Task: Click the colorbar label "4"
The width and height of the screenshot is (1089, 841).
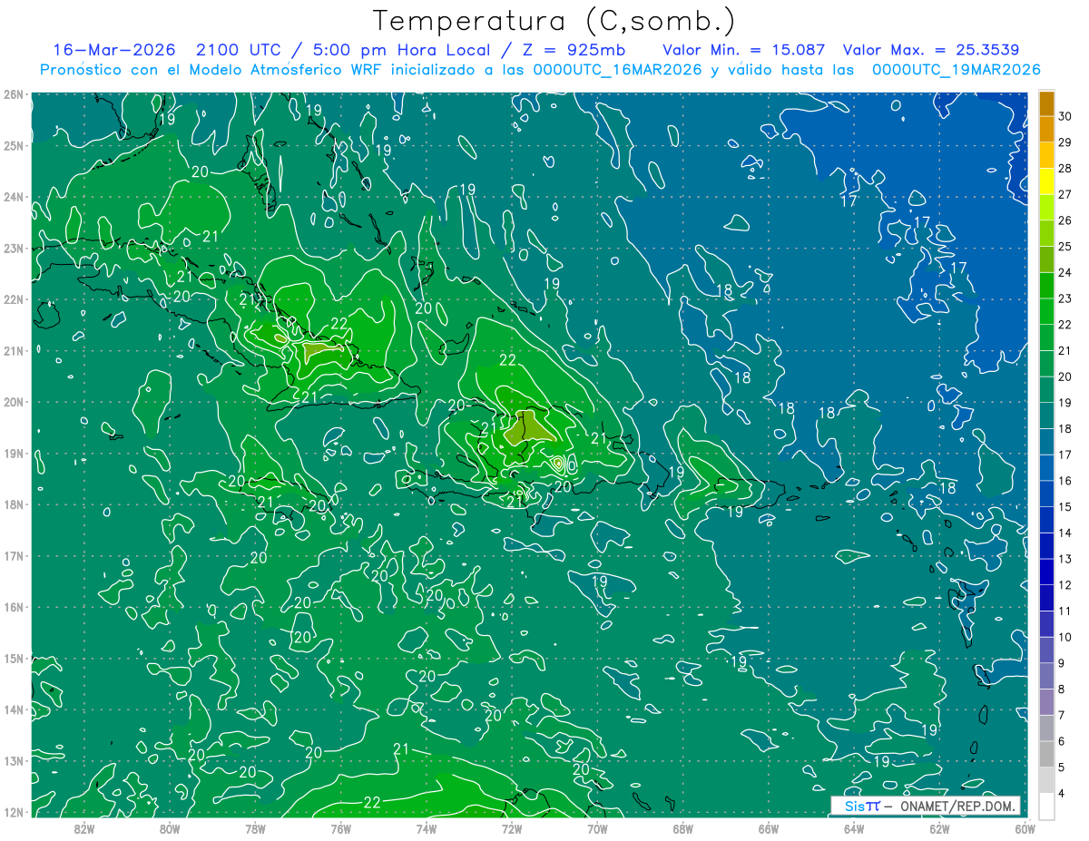Action: (1062, 793)
